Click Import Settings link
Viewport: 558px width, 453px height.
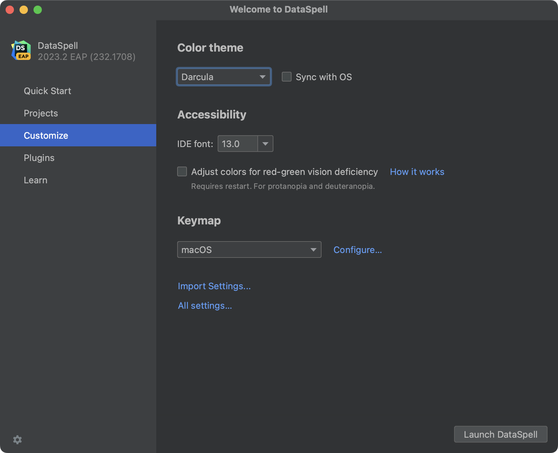click(214, 286)
